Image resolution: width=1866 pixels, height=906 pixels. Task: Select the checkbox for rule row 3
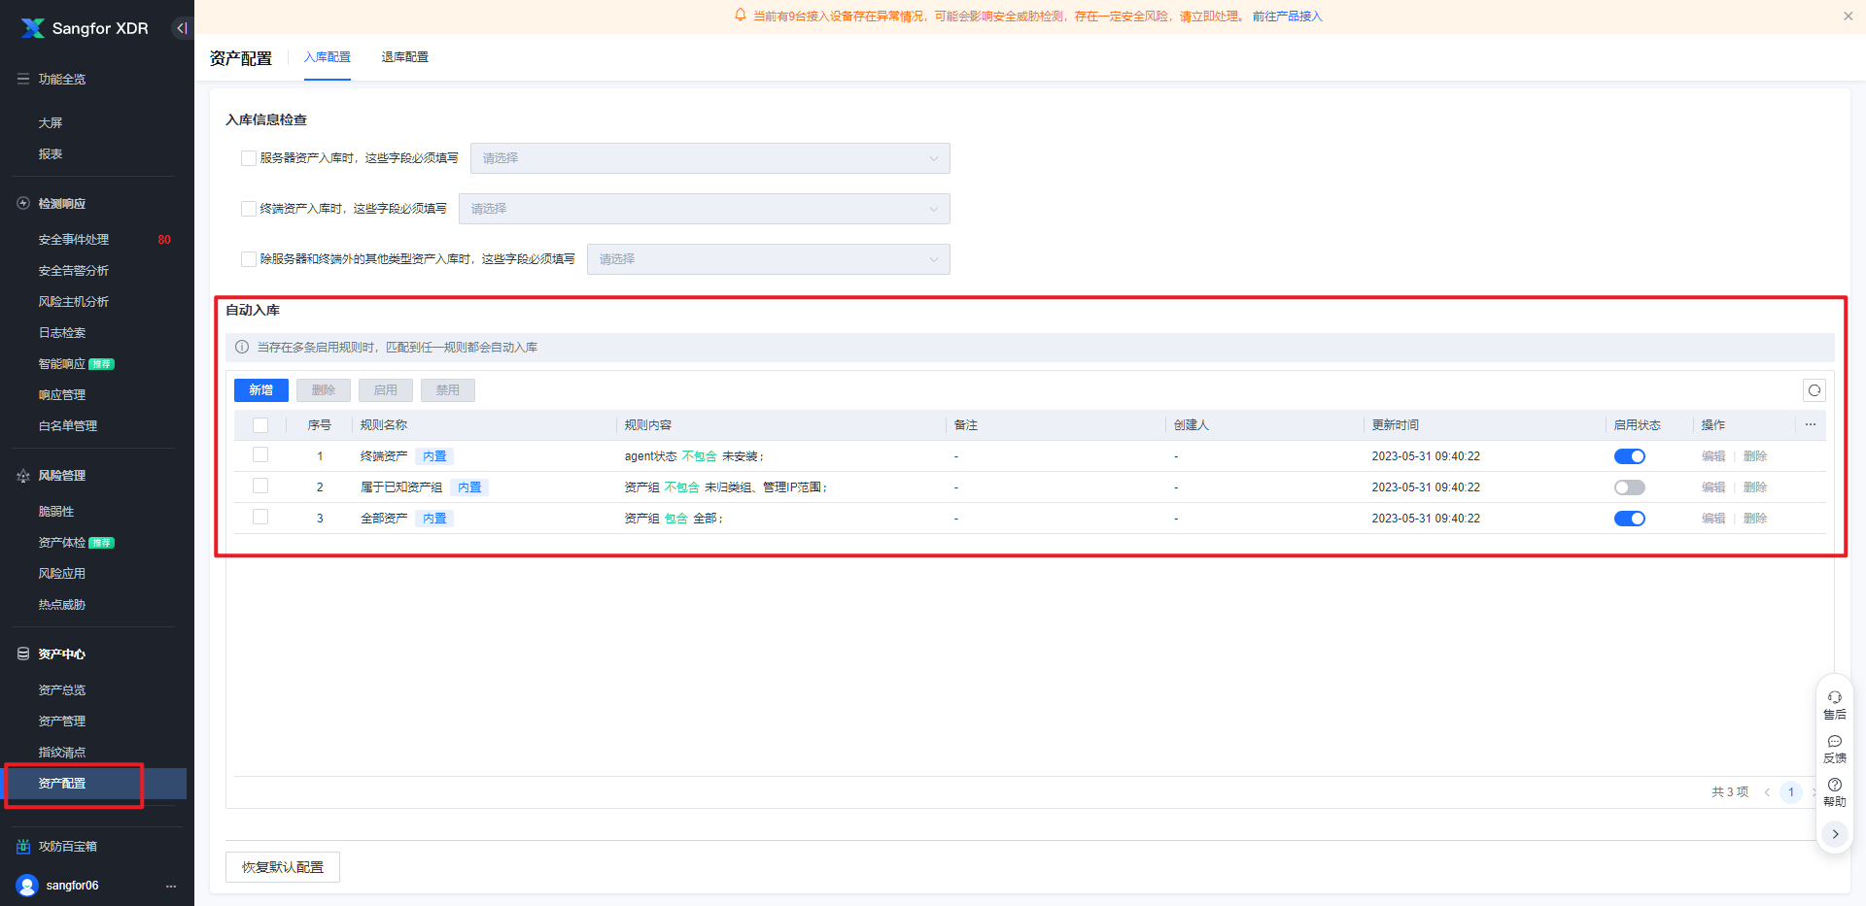pyautogui.click(x=260, y=518)
